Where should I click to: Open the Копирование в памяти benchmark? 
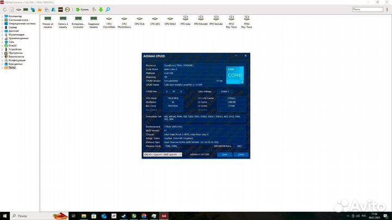click(x=78, y=22)
